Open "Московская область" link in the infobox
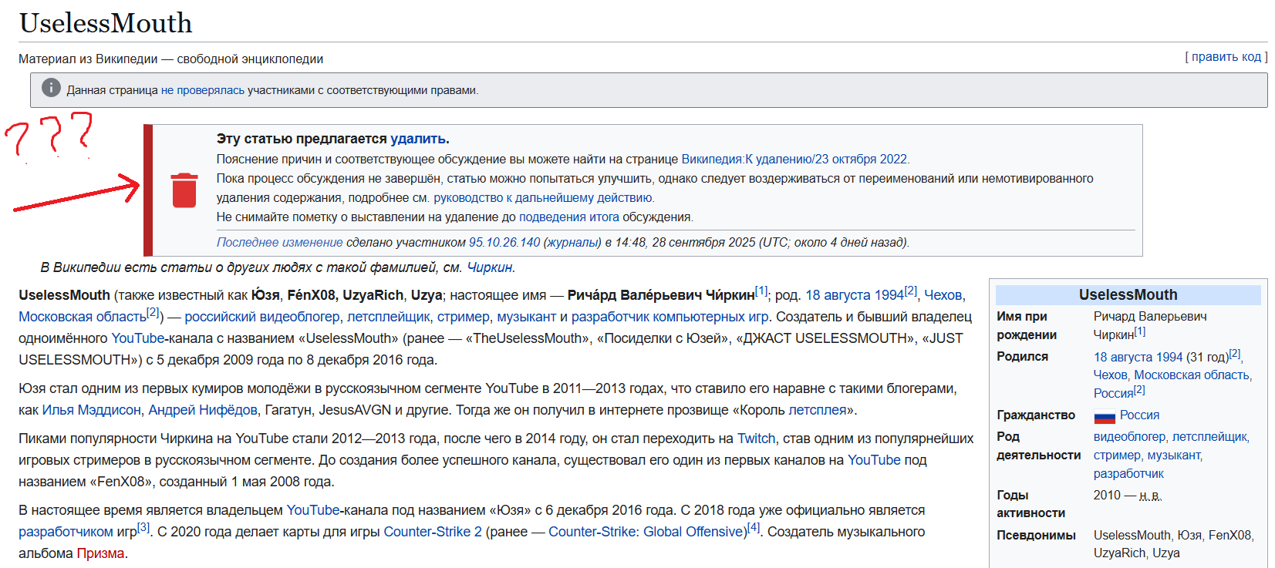 click(x=1191, y=375)
